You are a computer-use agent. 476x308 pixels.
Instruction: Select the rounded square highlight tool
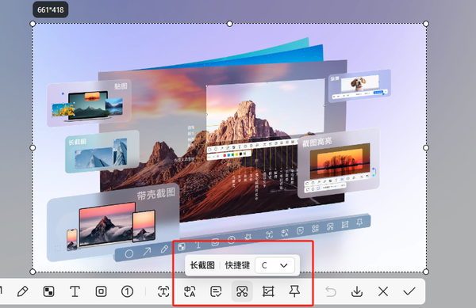pos(101,291)
